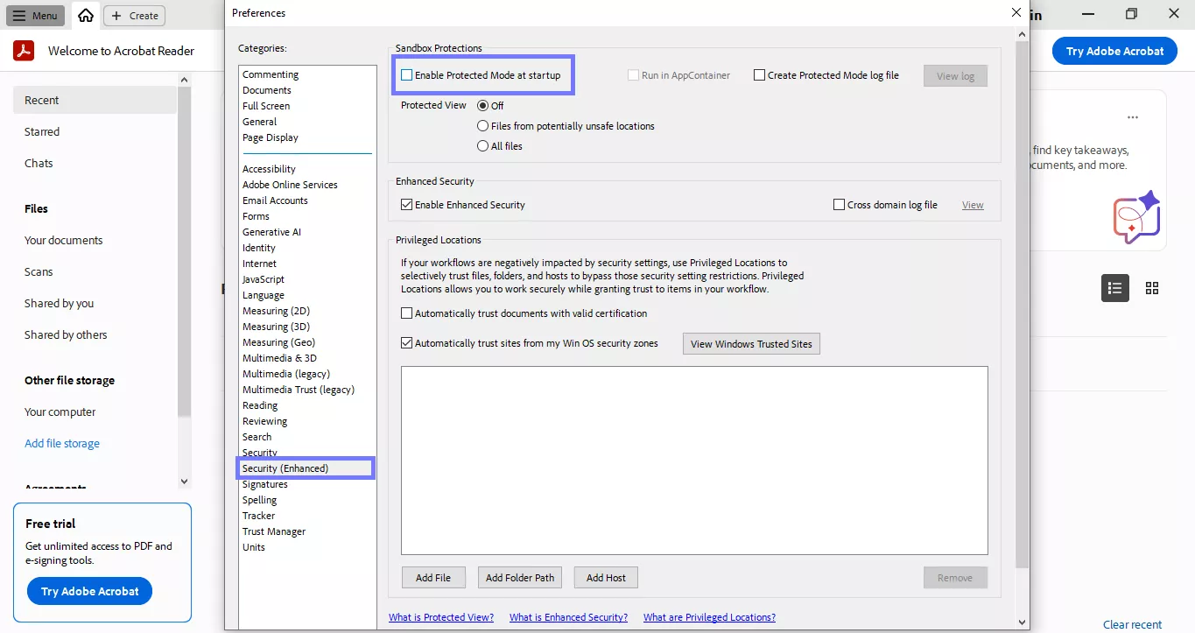Open the JavaScript preferences category
The image size is (1195, 633).
[264, 278]
